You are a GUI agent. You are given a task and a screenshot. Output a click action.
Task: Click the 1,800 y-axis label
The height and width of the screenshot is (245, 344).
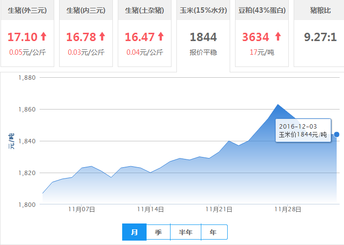tap(27, 204)
